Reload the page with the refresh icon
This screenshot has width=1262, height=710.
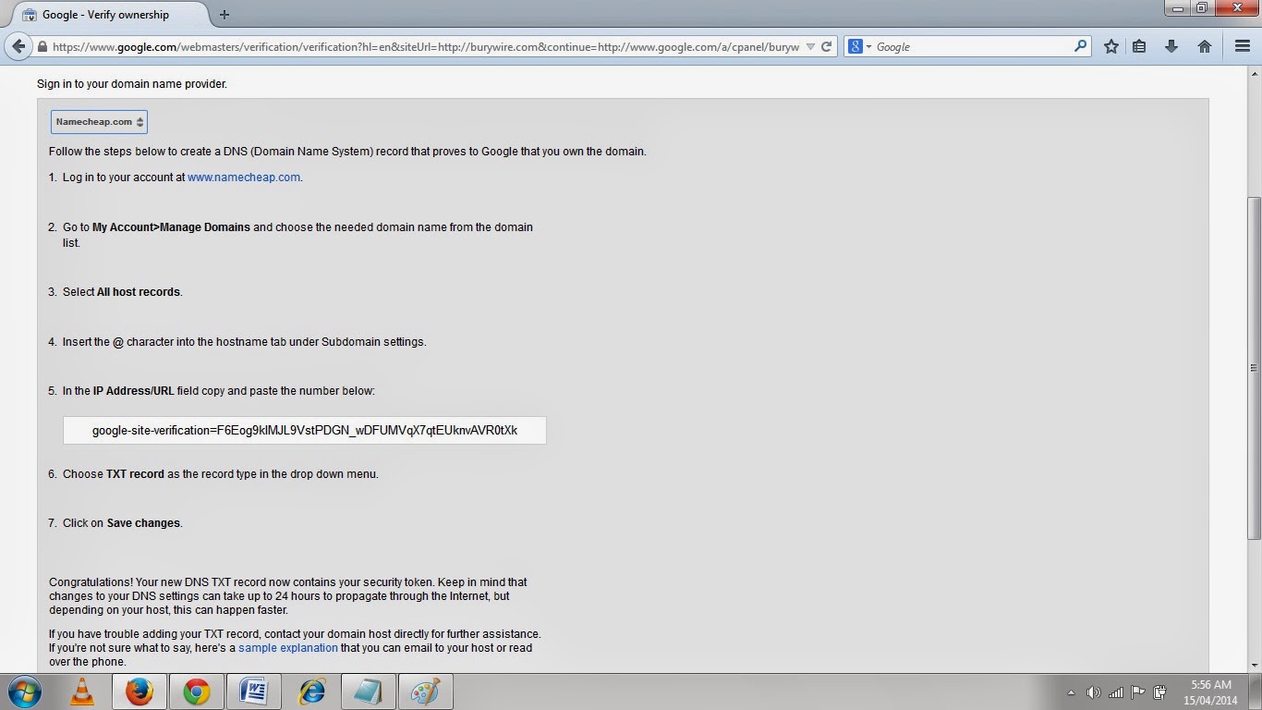(x=827, y=46)
